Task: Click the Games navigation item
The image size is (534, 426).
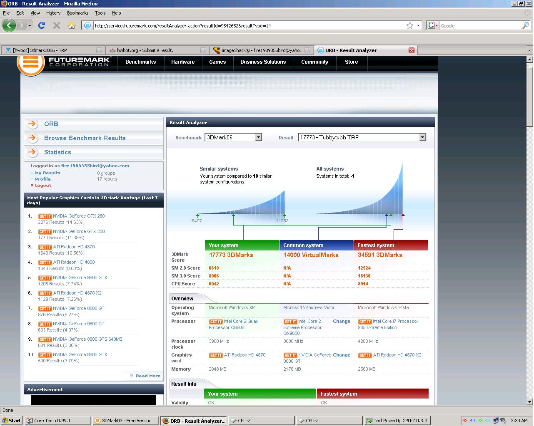Action: pyautogui.click(x=217, y=62)
